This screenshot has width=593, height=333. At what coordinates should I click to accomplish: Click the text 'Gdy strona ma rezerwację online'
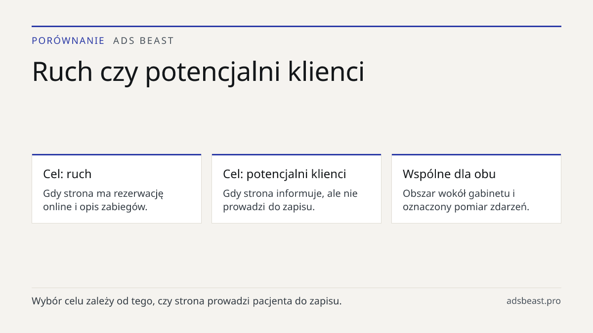[103, 200]
